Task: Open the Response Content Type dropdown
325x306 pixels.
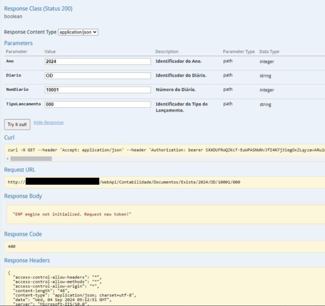Action: pos(78,32)
